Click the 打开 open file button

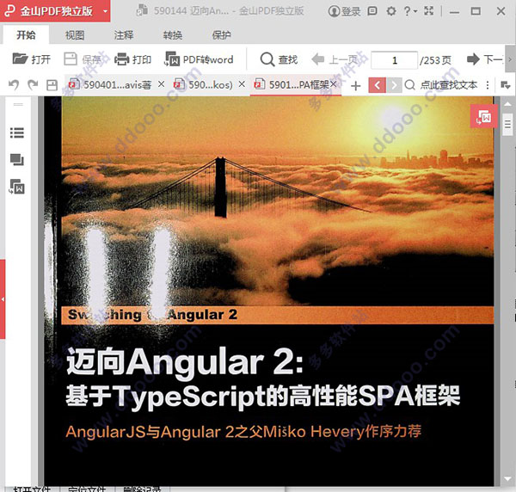tap(32, 59)
